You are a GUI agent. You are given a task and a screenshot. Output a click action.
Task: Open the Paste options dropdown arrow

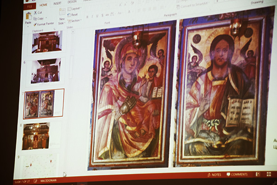28,26
